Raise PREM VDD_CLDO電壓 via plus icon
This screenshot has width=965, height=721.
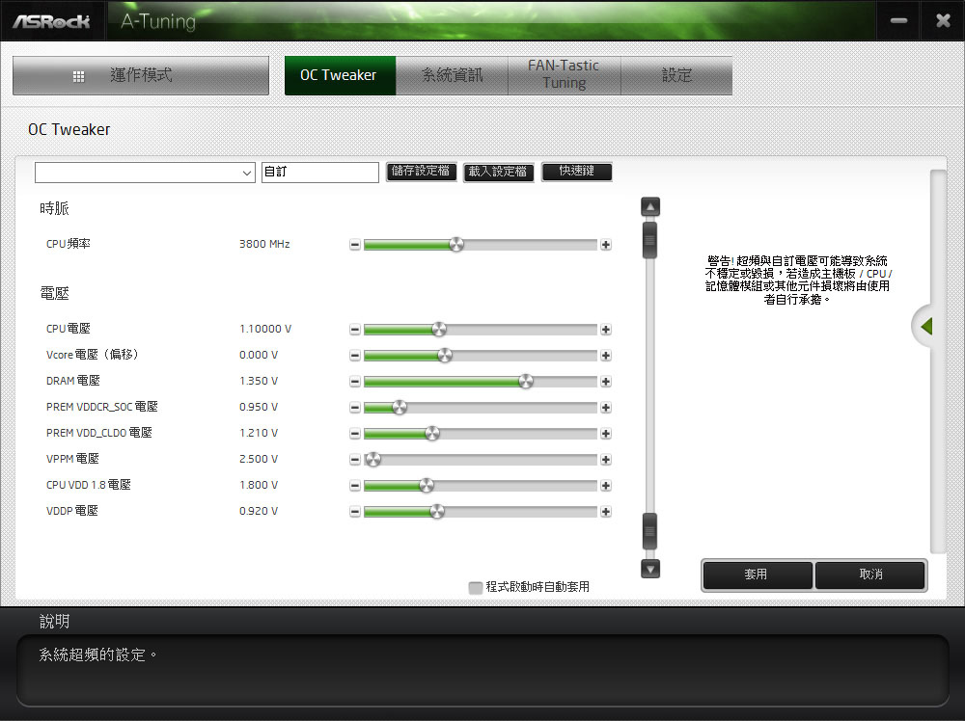(x=606, y=434)
